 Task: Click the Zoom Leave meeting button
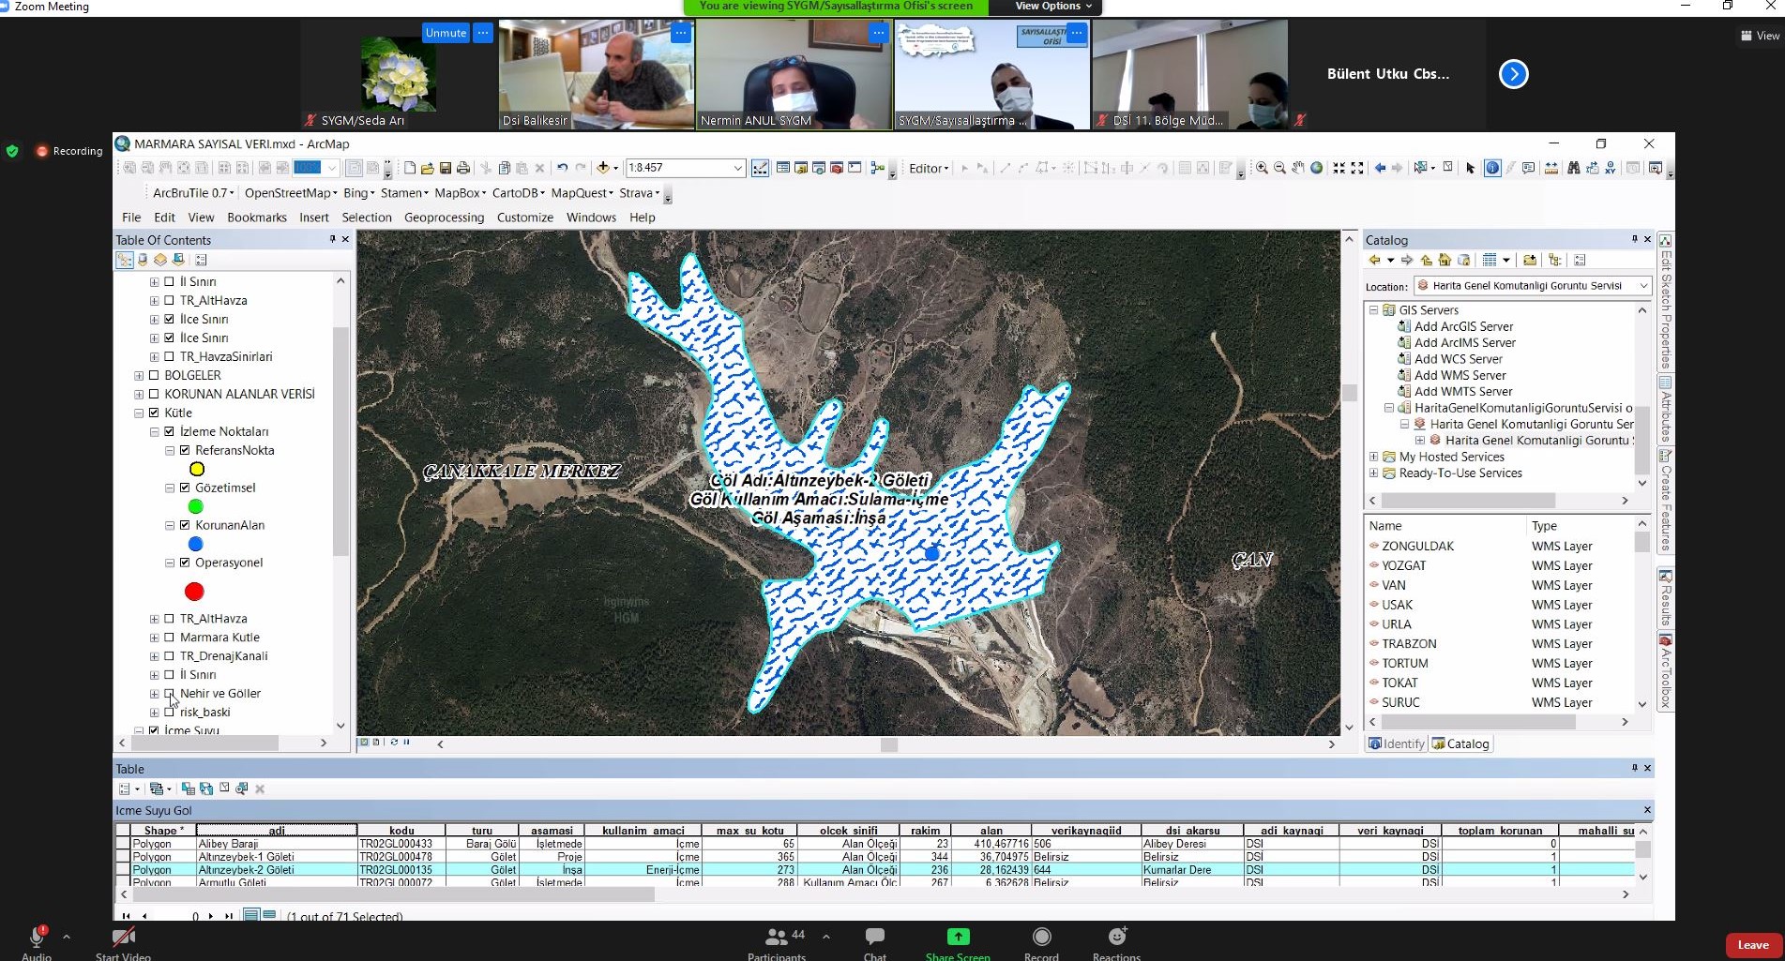click(x=1752, y=945)
